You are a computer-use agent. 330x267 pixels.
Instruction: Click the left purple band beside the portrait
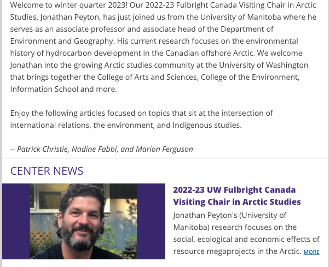coord(16,221)
